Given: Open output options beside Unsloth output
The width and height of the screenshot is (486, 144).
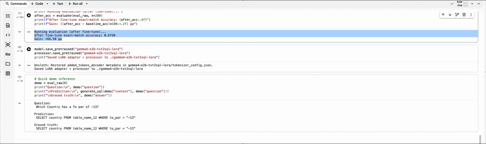Looking at the screenshot, I should coord(29,65).
